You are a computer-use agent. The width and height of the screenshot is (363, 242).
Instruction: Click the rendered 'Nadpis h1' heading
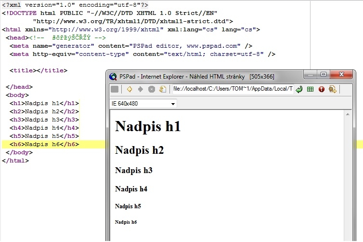148,126
